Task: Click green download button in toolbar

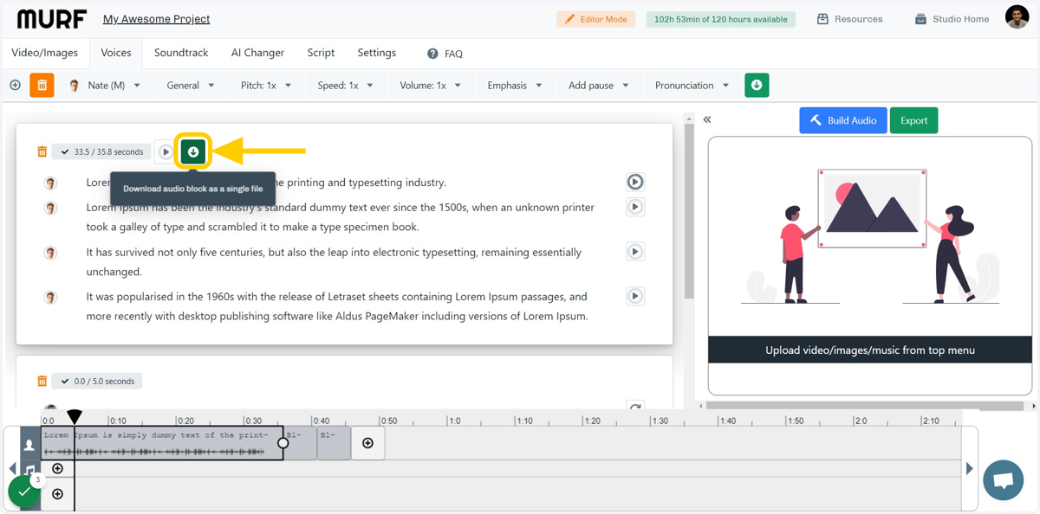Action: point(757,86)
